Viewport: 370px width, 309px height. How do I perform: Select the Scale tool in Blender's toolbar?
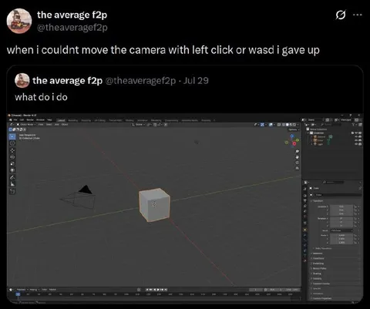click(x=12, y=163)
